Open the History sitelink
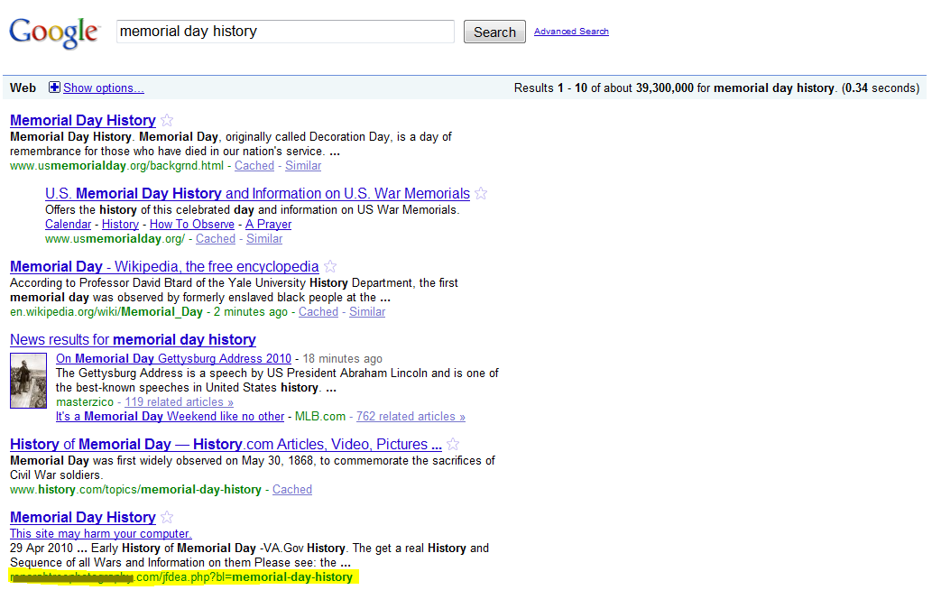Screen dimensions: 932x590 (120, 224)
